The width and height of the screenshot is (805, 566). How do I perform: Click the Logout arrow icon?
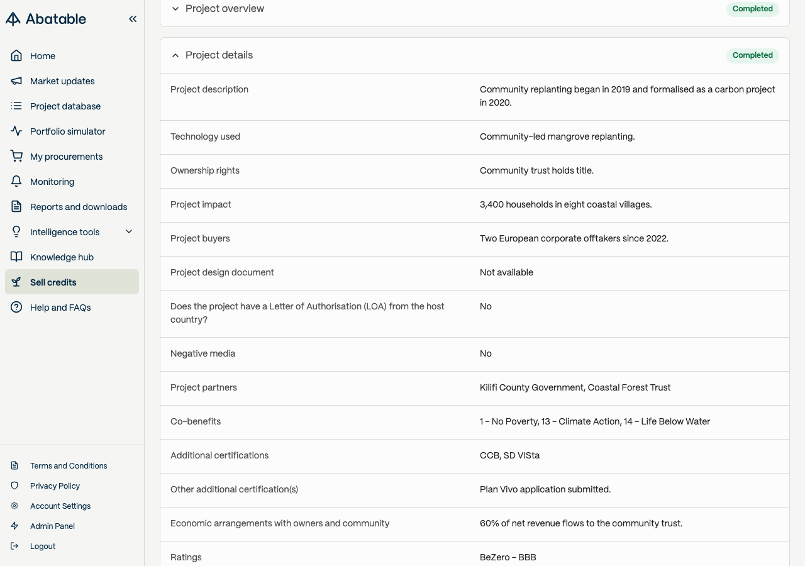(14, 547)
